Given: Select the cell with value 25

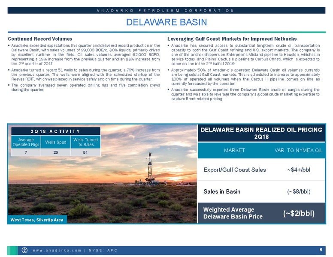Looking at the screenshot, I should pos(56,152).
